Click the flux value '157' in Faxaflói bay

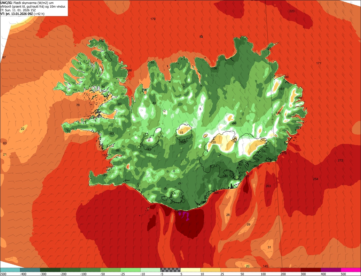coord(105,155)
